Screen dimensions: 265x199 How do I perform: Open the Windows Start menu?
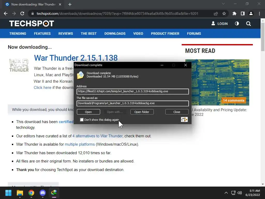(9, 193)
